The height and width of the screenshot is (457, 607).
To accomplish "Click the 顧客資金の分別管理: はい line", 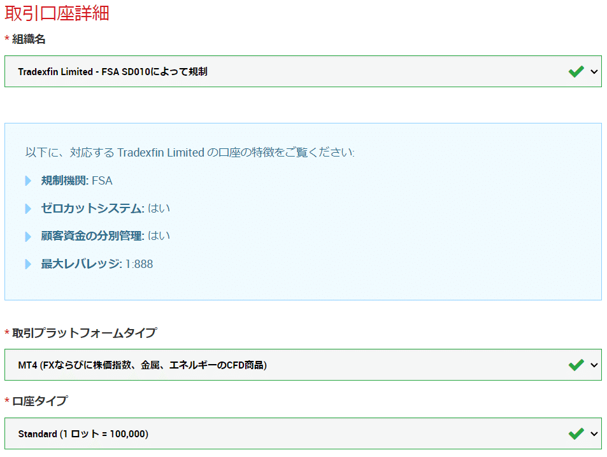I will [105, 236].
